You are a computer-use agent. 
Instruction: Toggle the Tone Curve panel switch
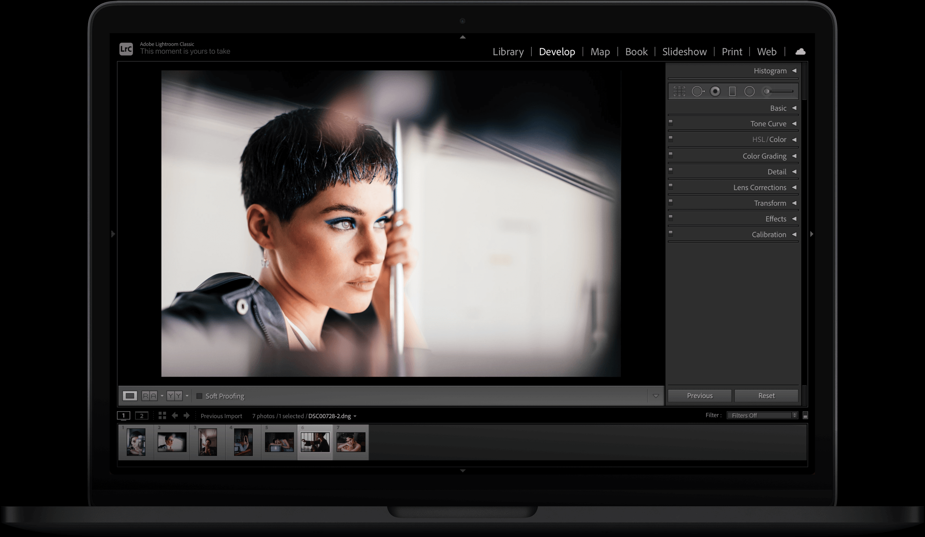[x=671, y=123]
